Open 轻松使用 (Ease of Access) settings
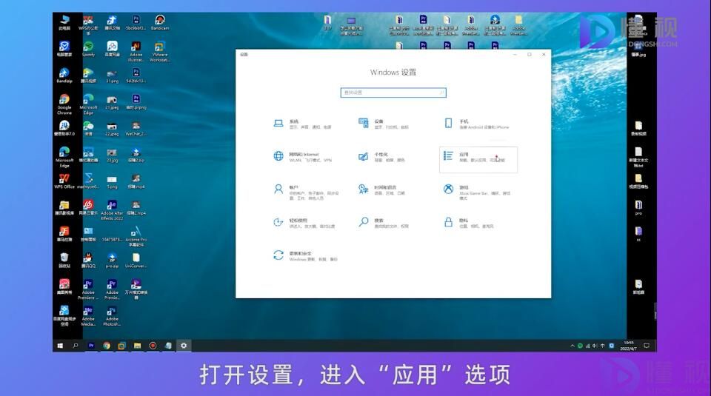Screen dimensions: 711x396 [x=303, y=223]
